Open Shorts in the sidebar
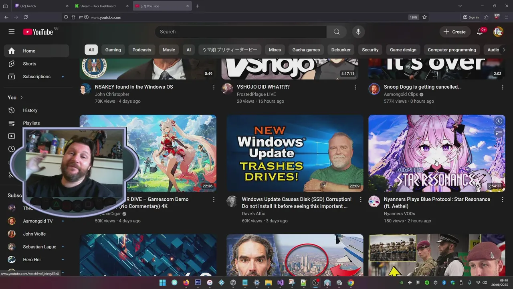 click(x=36, y=64)
